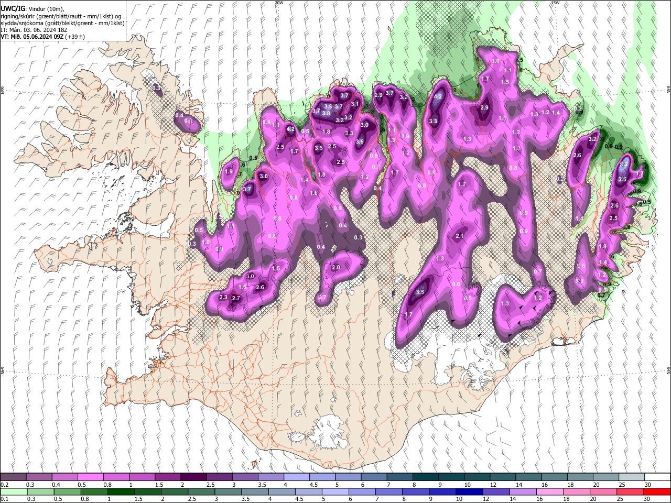This screenshot has height=503, width=671.
Task: Click the 3.3 precipitation value on map
Action: coord(433,121)
